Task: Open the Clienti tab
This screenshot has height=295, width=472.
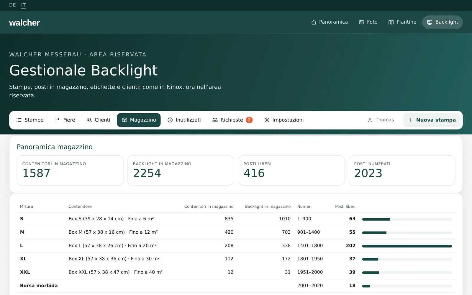Action: (98, 120)
